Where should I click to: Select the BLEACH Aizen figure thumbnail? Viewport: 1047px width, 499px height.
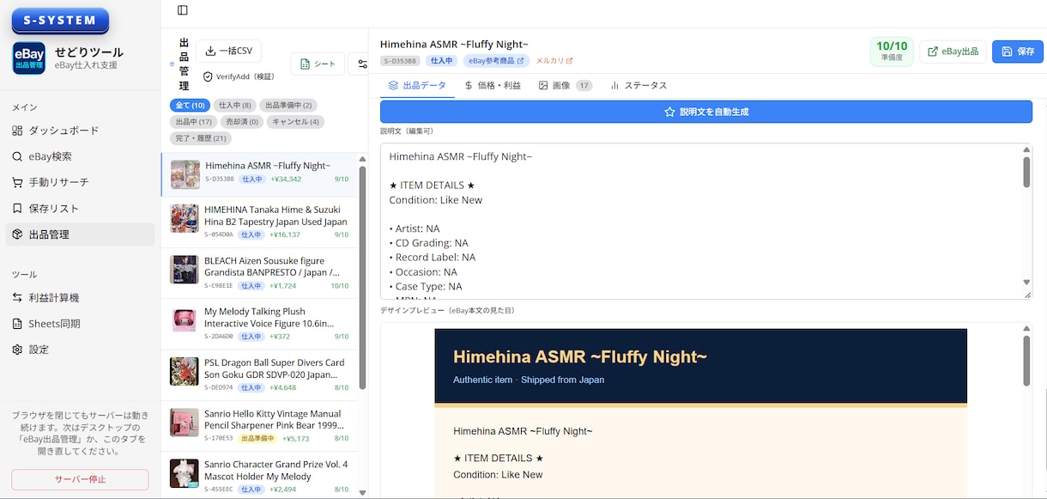point(185,270)
